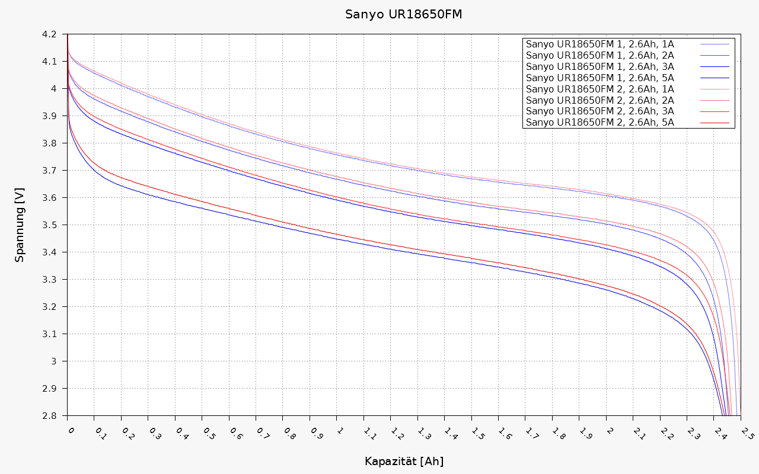Click the x-axis tick label "0.5"
The width and height of the screenshot is (759, 474).
[208, 434]
